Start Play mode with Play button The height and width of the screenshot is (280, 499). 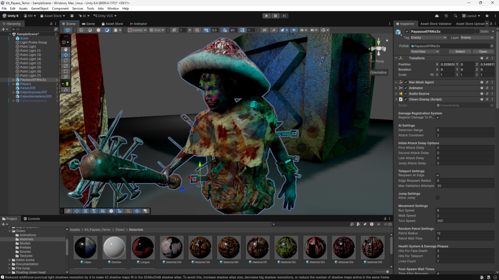[x=267, y=16]
